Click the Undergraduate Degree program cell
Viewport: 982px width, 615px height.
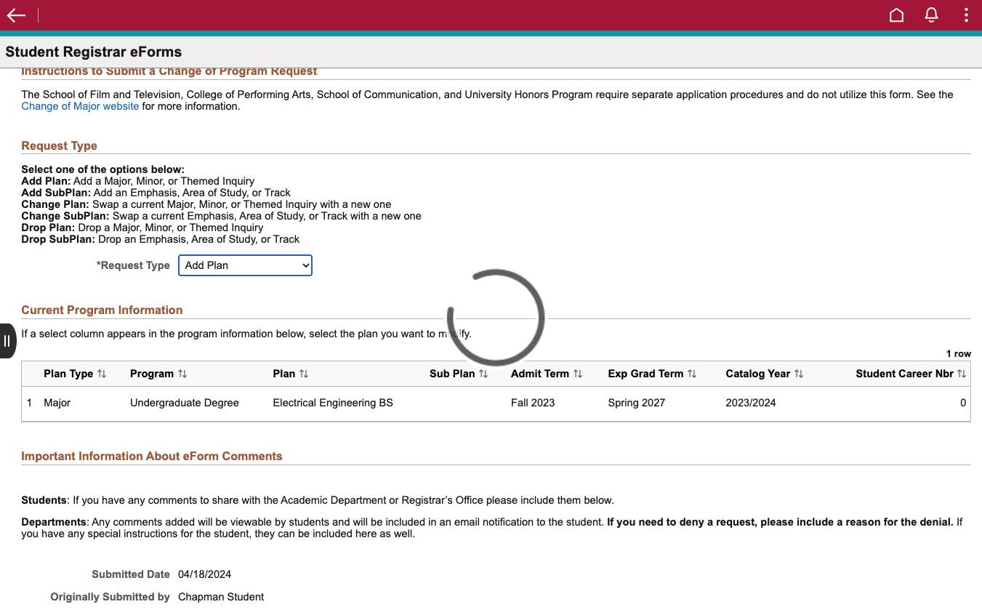coord(185,403)
